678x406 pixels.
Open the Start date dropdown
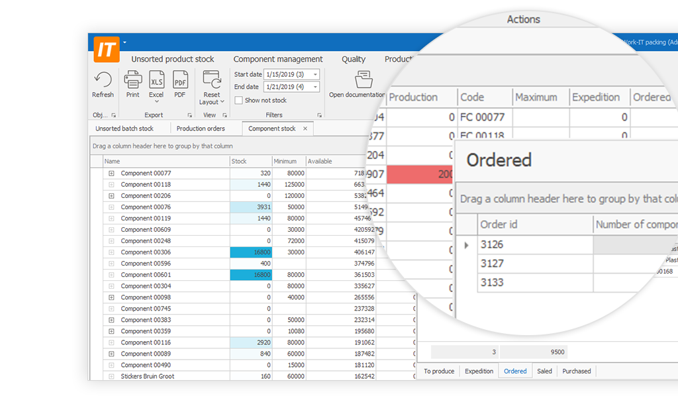click(x=316, y=74)
